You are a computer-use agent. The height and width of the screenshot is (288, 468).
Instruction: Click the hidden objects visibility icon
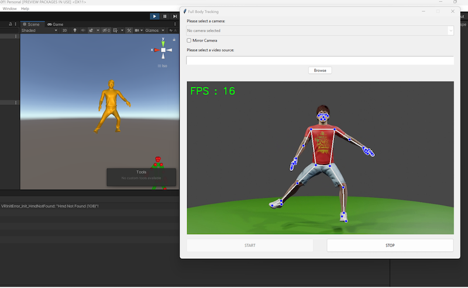click(x=106, y=30)
